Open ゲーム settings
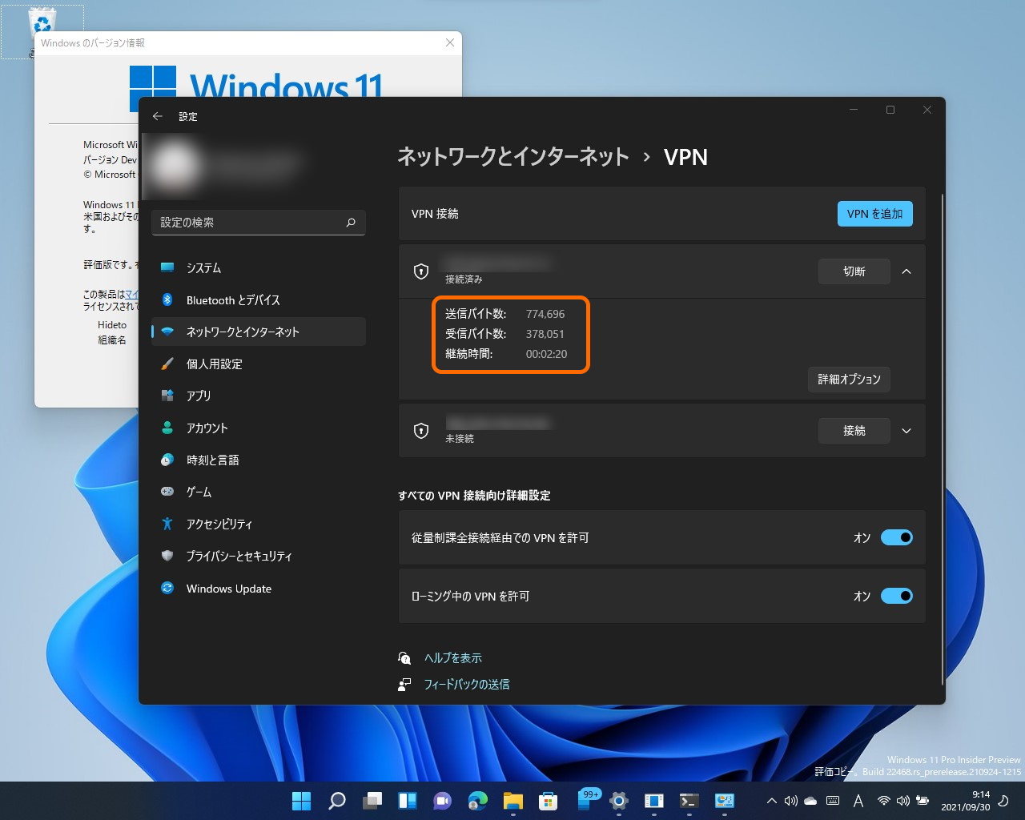The image size is (1025, 820). (197, 492)
